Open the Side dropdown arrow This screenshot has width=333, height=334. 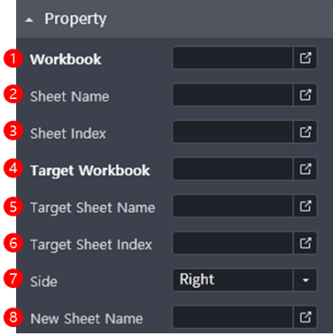coord(305,280)
